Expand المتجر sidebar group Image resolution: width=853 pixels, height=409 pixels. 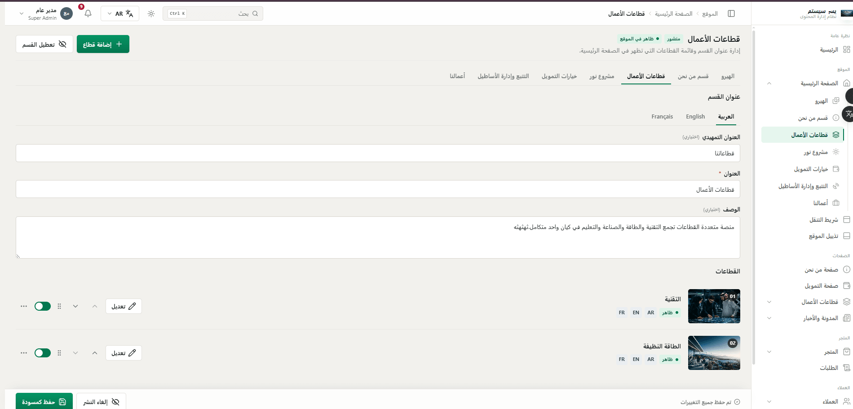(x=769, y=352)
